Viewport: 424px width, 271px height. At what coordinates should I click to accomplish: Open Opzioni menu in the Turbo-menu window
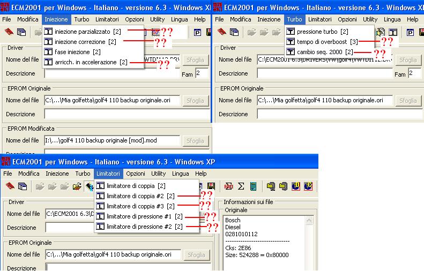pos(347,19)
